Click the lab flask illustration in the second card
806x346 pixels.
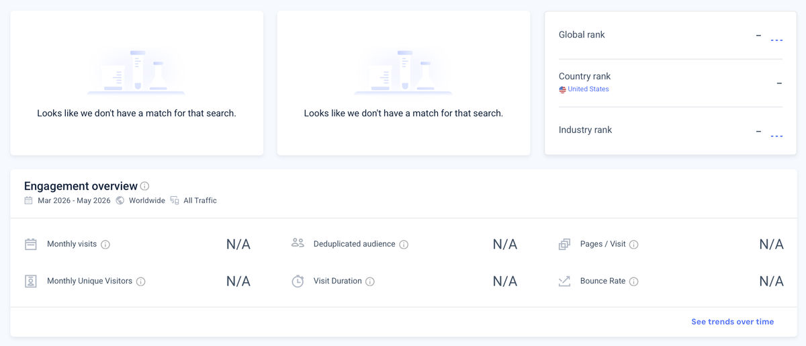pyautogui.click(x=403, y=71)
